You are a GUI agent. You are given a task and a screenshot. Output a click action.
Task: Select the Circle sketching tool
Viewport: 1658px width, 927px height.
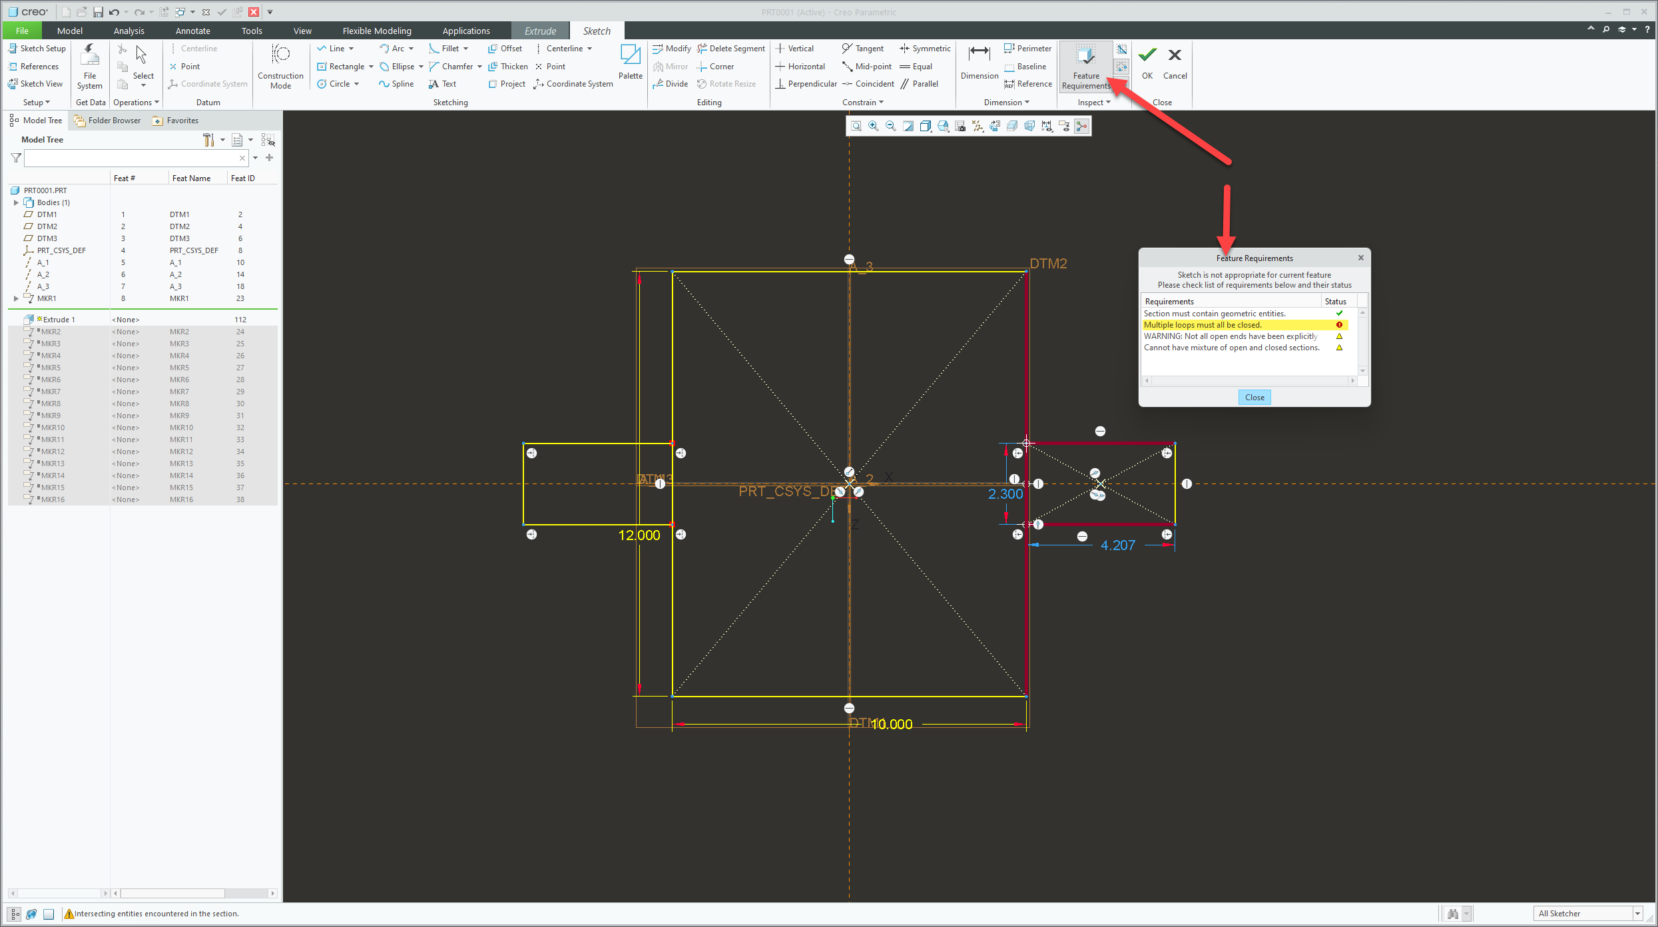(336, 83)
